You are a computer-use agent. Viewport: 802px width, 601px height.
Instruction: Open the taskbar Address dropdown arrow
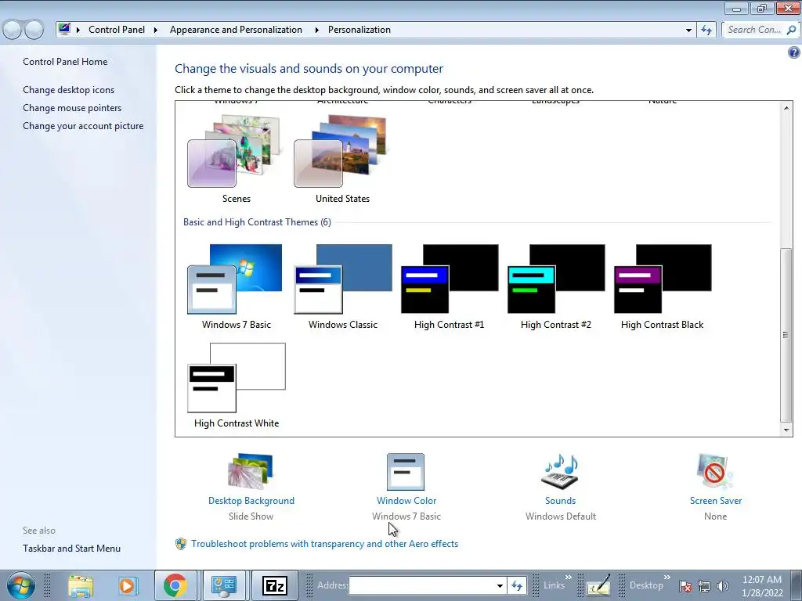(x=500, y=586)
